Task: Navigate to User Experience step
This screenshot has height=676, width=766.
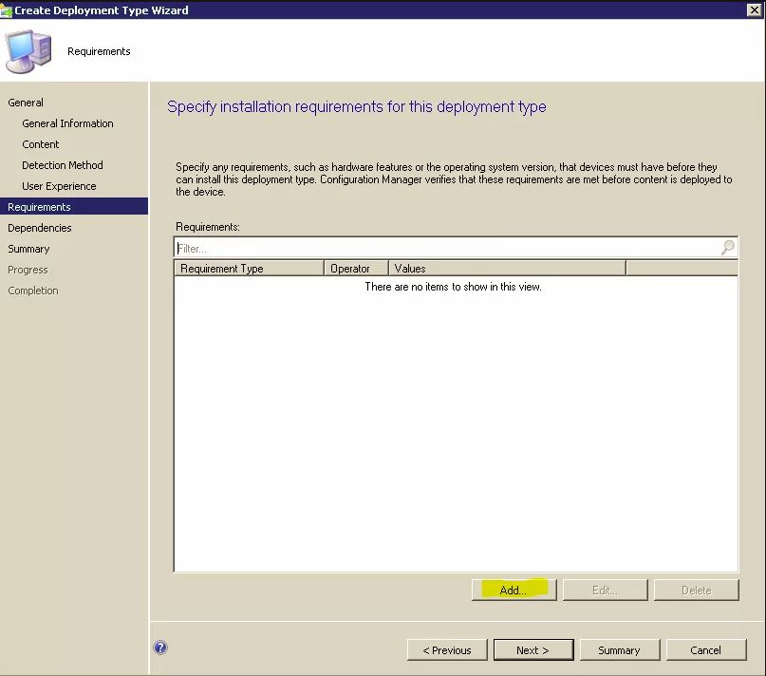Action: 59,186
